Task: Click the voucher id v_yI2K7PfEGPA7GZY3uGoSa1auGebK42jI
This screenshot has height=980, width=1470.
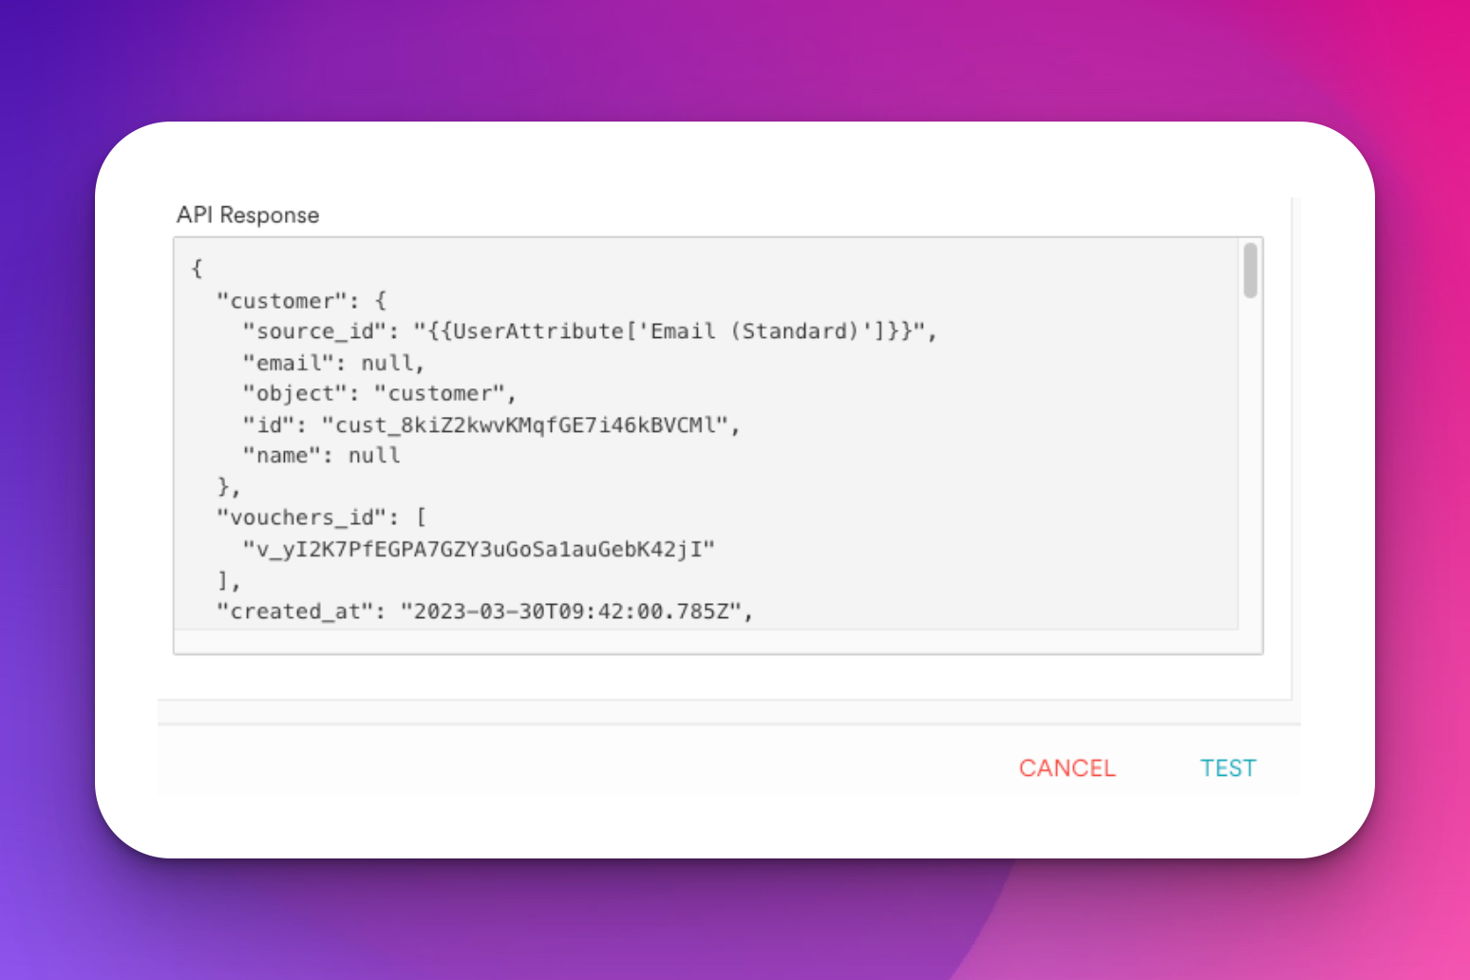Action: click(x=479, y=549)
